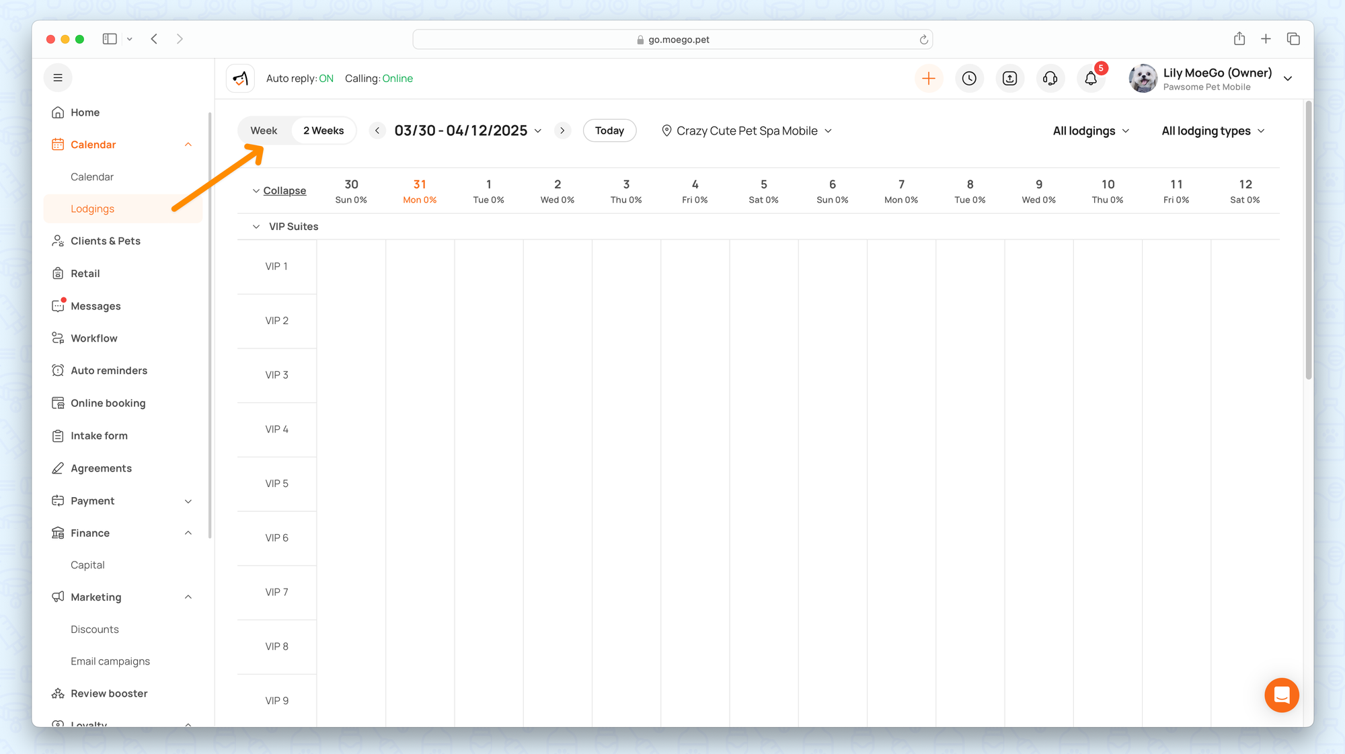
Task: Open the headset support icon
Action: [x=1050, y=79]
